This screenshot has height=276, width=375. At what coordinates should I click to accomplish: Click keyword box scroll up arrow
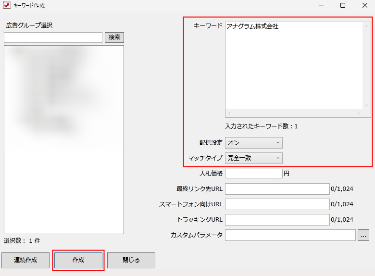point(367,26)
